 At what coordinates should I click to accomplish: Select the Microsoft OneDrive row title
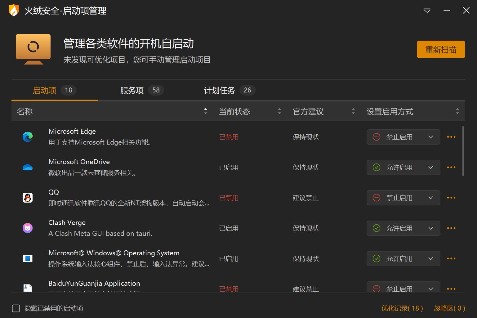click(79, 162)
